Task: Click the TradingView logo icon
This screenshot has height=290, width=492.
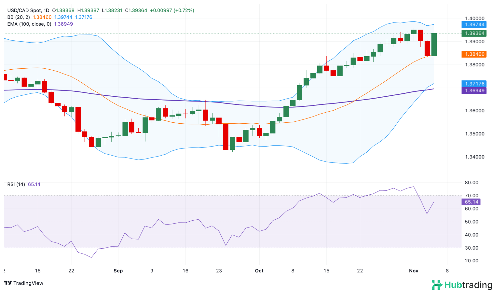Action: pyautogui.click(x=8, y=283)
